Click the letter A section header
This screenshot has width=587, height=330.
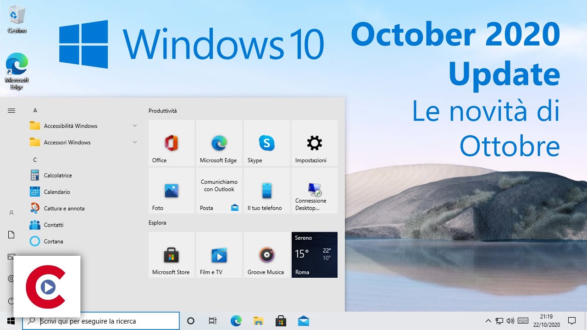(35, 110)
